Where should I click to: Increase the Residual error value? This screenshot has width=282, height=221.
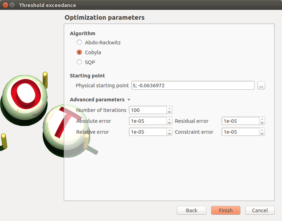click(x=262, y=119)
